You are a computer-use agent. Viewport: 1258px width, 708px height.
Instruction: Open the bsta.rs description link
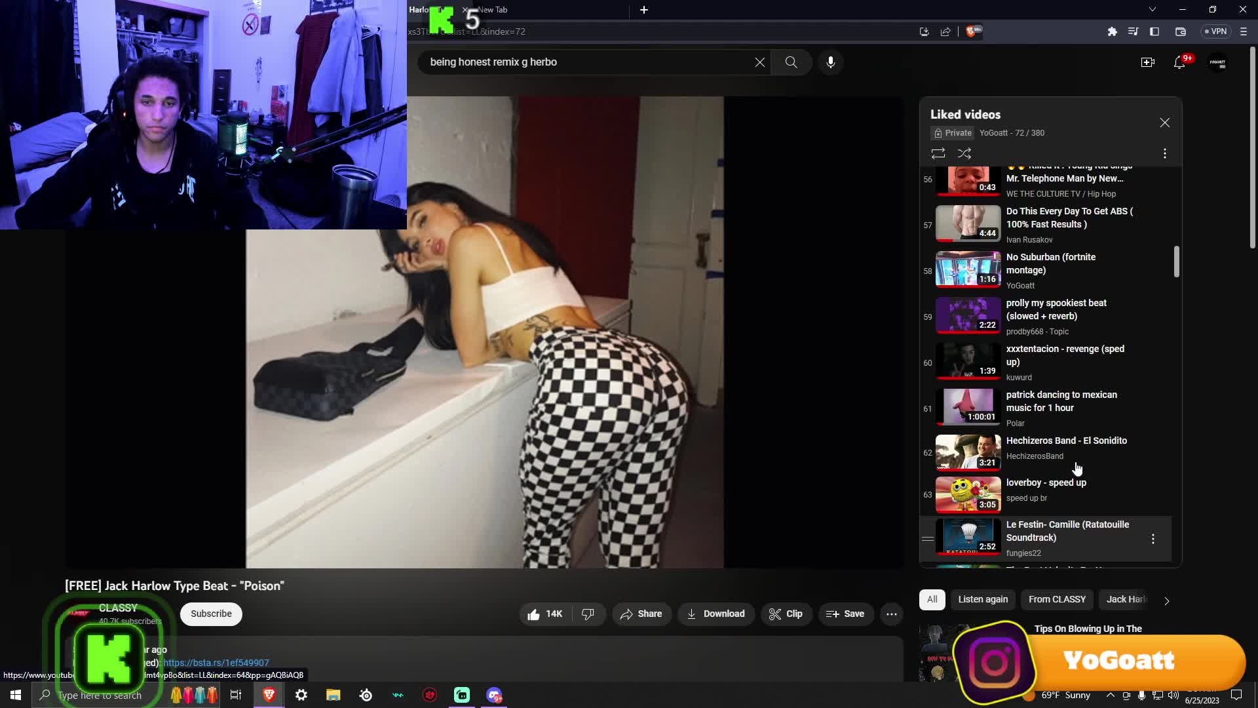point(216,663)
